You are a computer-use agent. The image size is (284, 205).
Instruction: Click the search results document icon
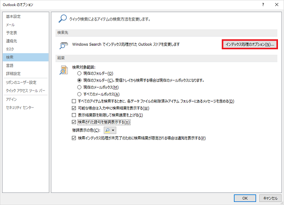(64, 70)
